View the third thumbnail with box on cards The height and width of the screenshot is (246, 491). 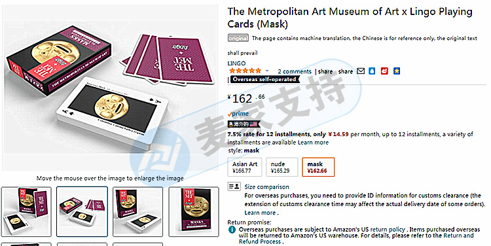point(137,211)
